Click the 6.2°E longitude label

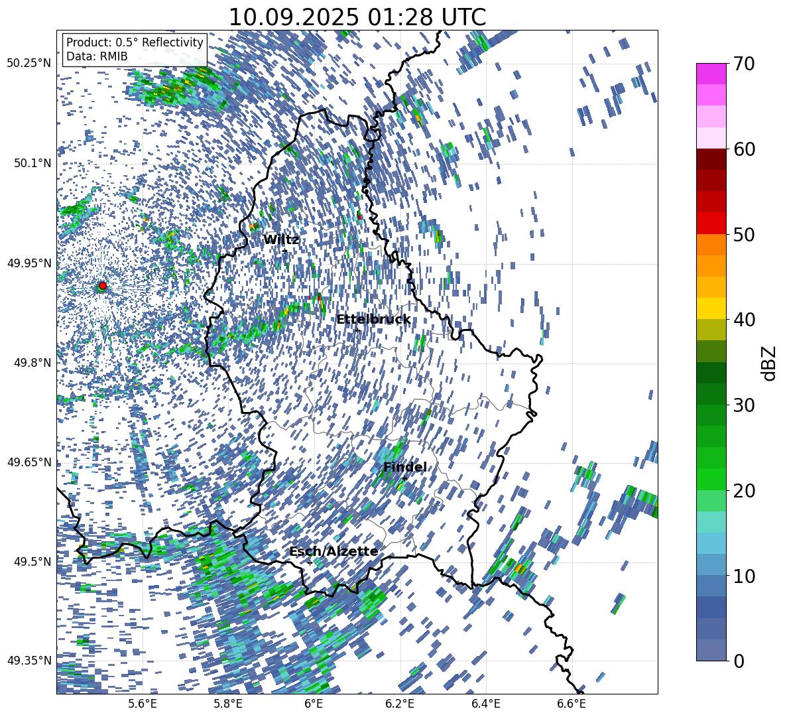[x=400, y=704]
